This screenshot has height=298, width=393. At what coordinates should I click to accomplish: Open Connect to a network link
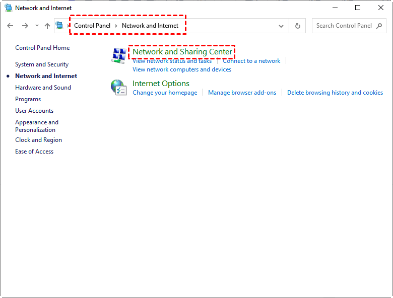[251, 61]
